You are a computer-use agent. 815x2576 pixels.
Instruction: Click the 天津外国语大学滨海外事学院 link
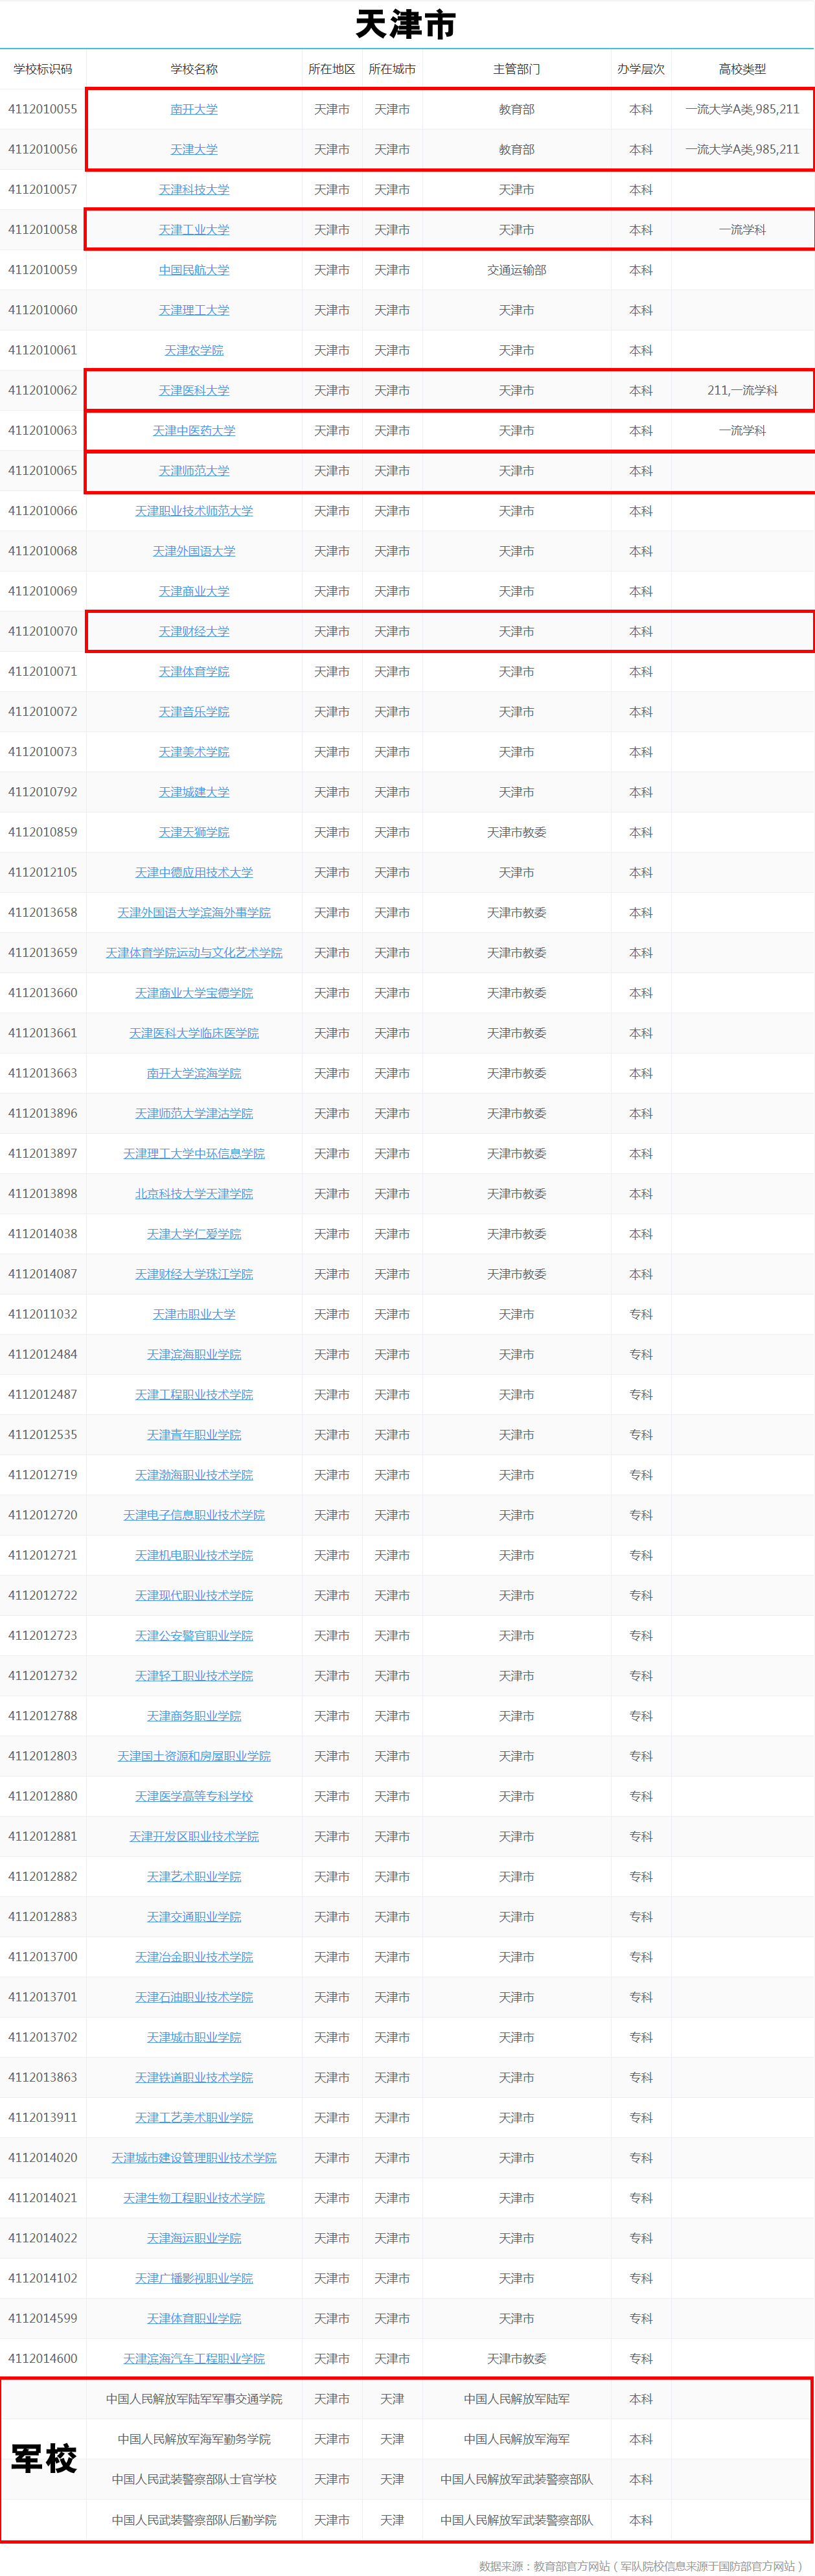[194, 912]
